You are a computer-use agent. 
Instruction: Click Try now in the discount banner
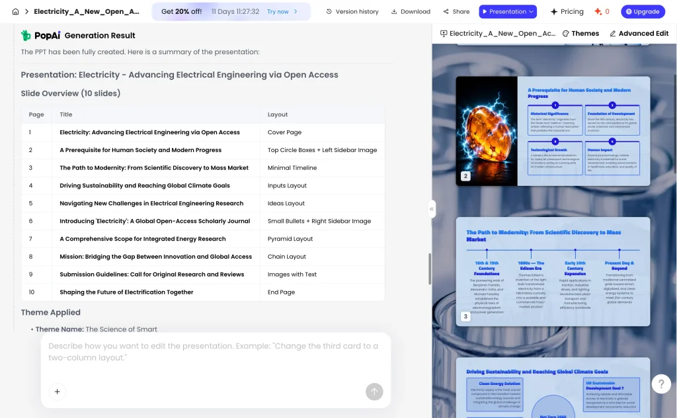click(282, 12)
